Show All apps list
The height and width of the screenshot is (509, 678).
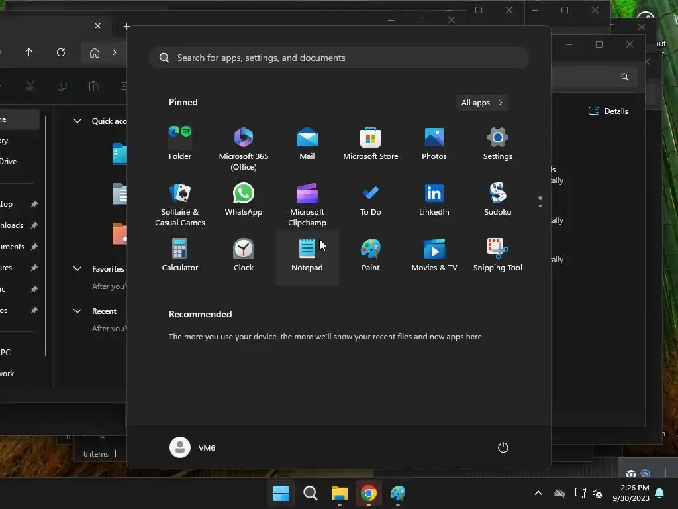(482, 103)
